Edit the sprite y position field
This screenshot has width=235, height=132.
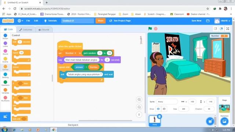(x=210, y=102)
